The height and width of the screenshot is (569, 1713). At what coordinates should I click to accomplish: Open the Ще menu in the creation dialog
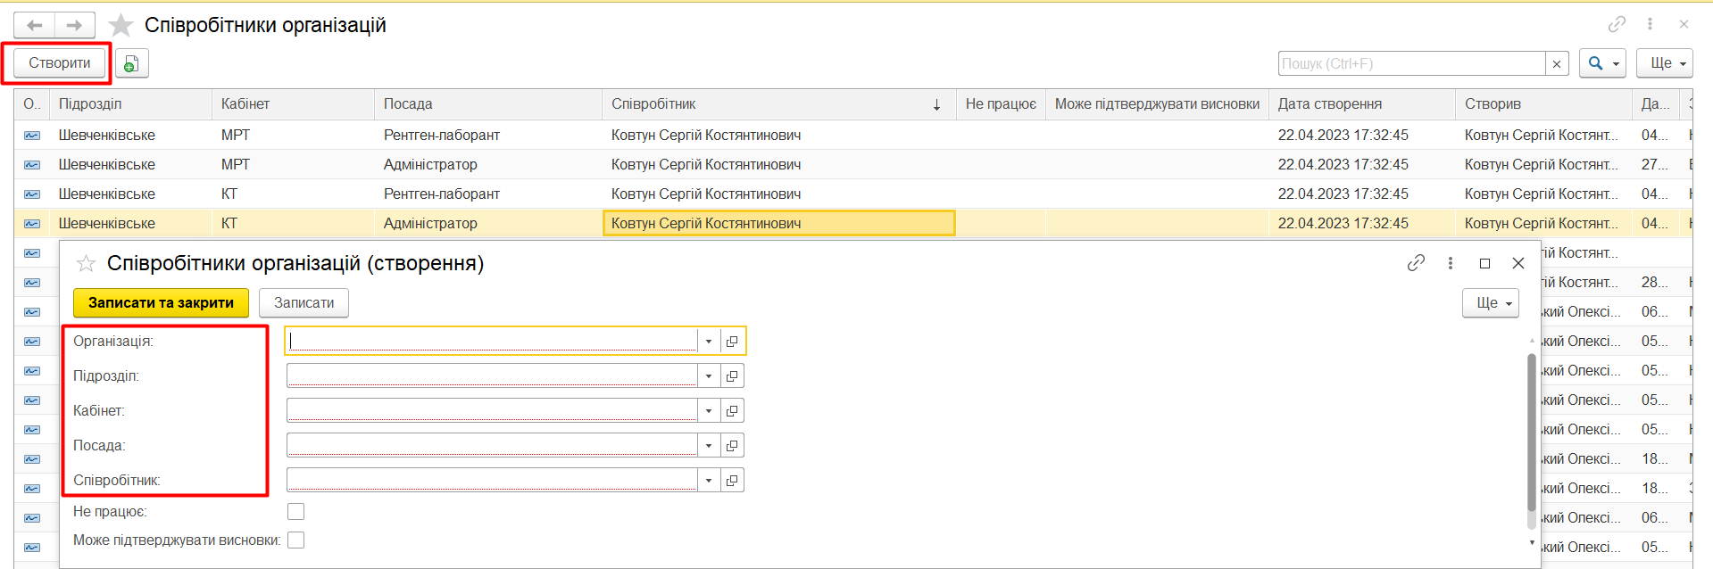click(x=1491, y=303)
